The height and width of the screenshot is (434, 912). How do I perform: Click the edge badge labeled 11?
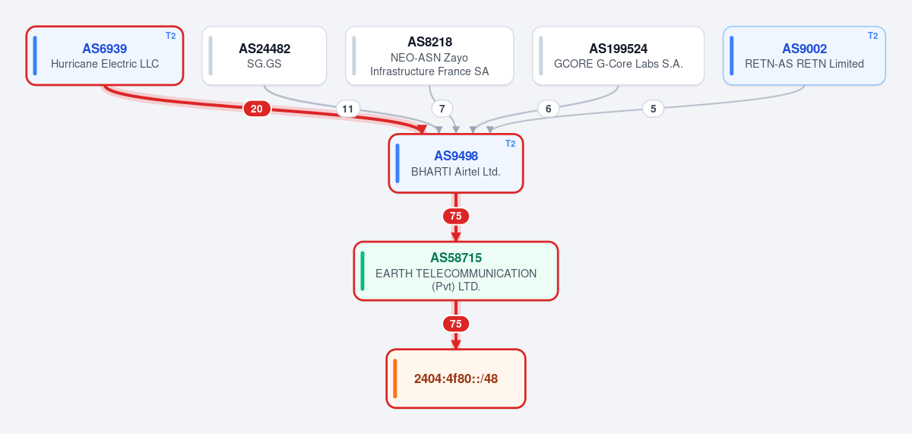348,109
